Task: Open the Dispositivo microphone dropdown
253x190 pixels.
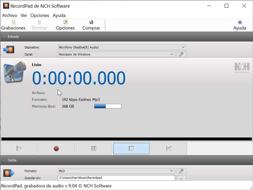Action: pos(122,47)
